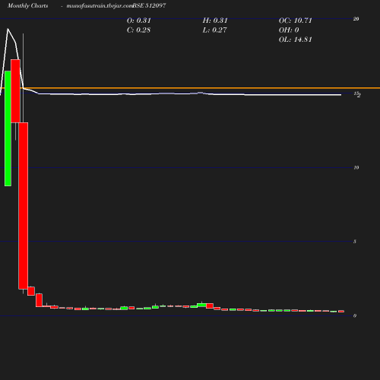Click the 'C: 0.28' close value
Image resolution: width=380 pixels, height=380 pixels.
(138, 30)
